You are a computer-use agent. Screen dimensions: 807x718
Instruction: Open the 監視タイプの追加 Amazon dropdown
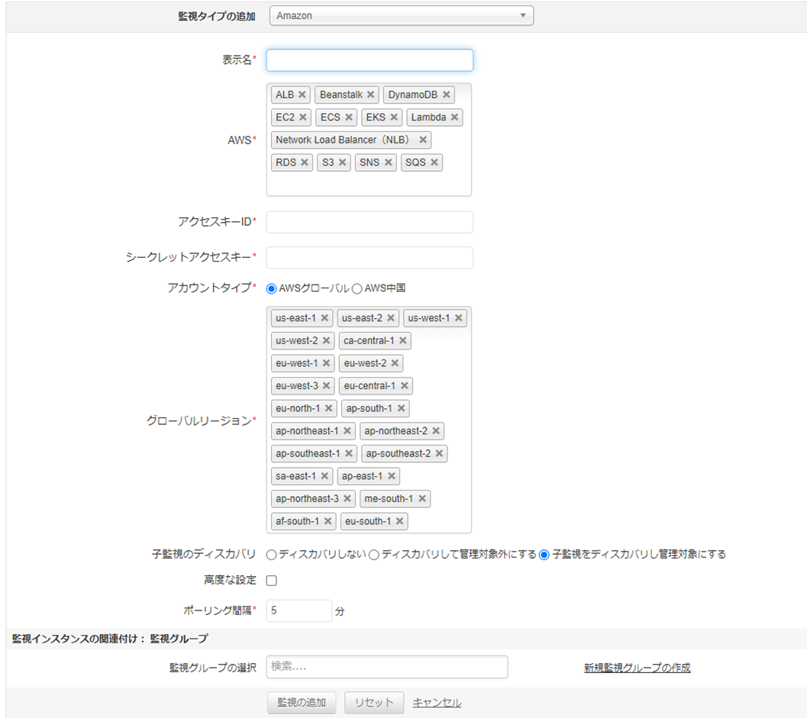coord(401,16)
